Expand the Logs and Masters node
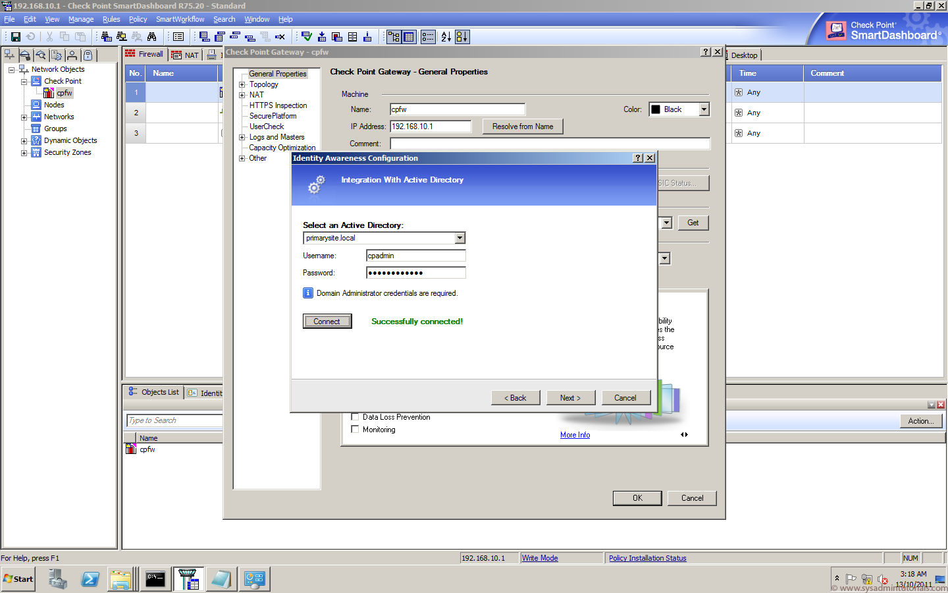 click(x=242, y=137)
